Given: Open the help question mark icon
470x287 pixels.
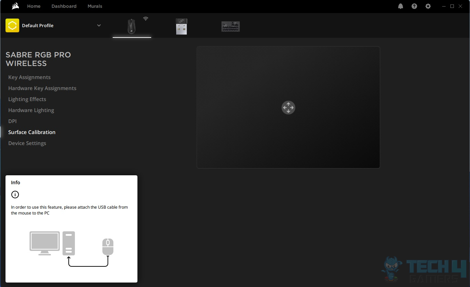Looking at the screenshot, I should (414, 6).
